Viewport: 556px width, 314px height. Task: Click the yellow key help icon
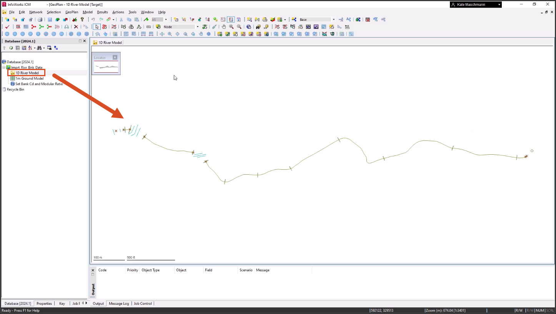(82, 20)
